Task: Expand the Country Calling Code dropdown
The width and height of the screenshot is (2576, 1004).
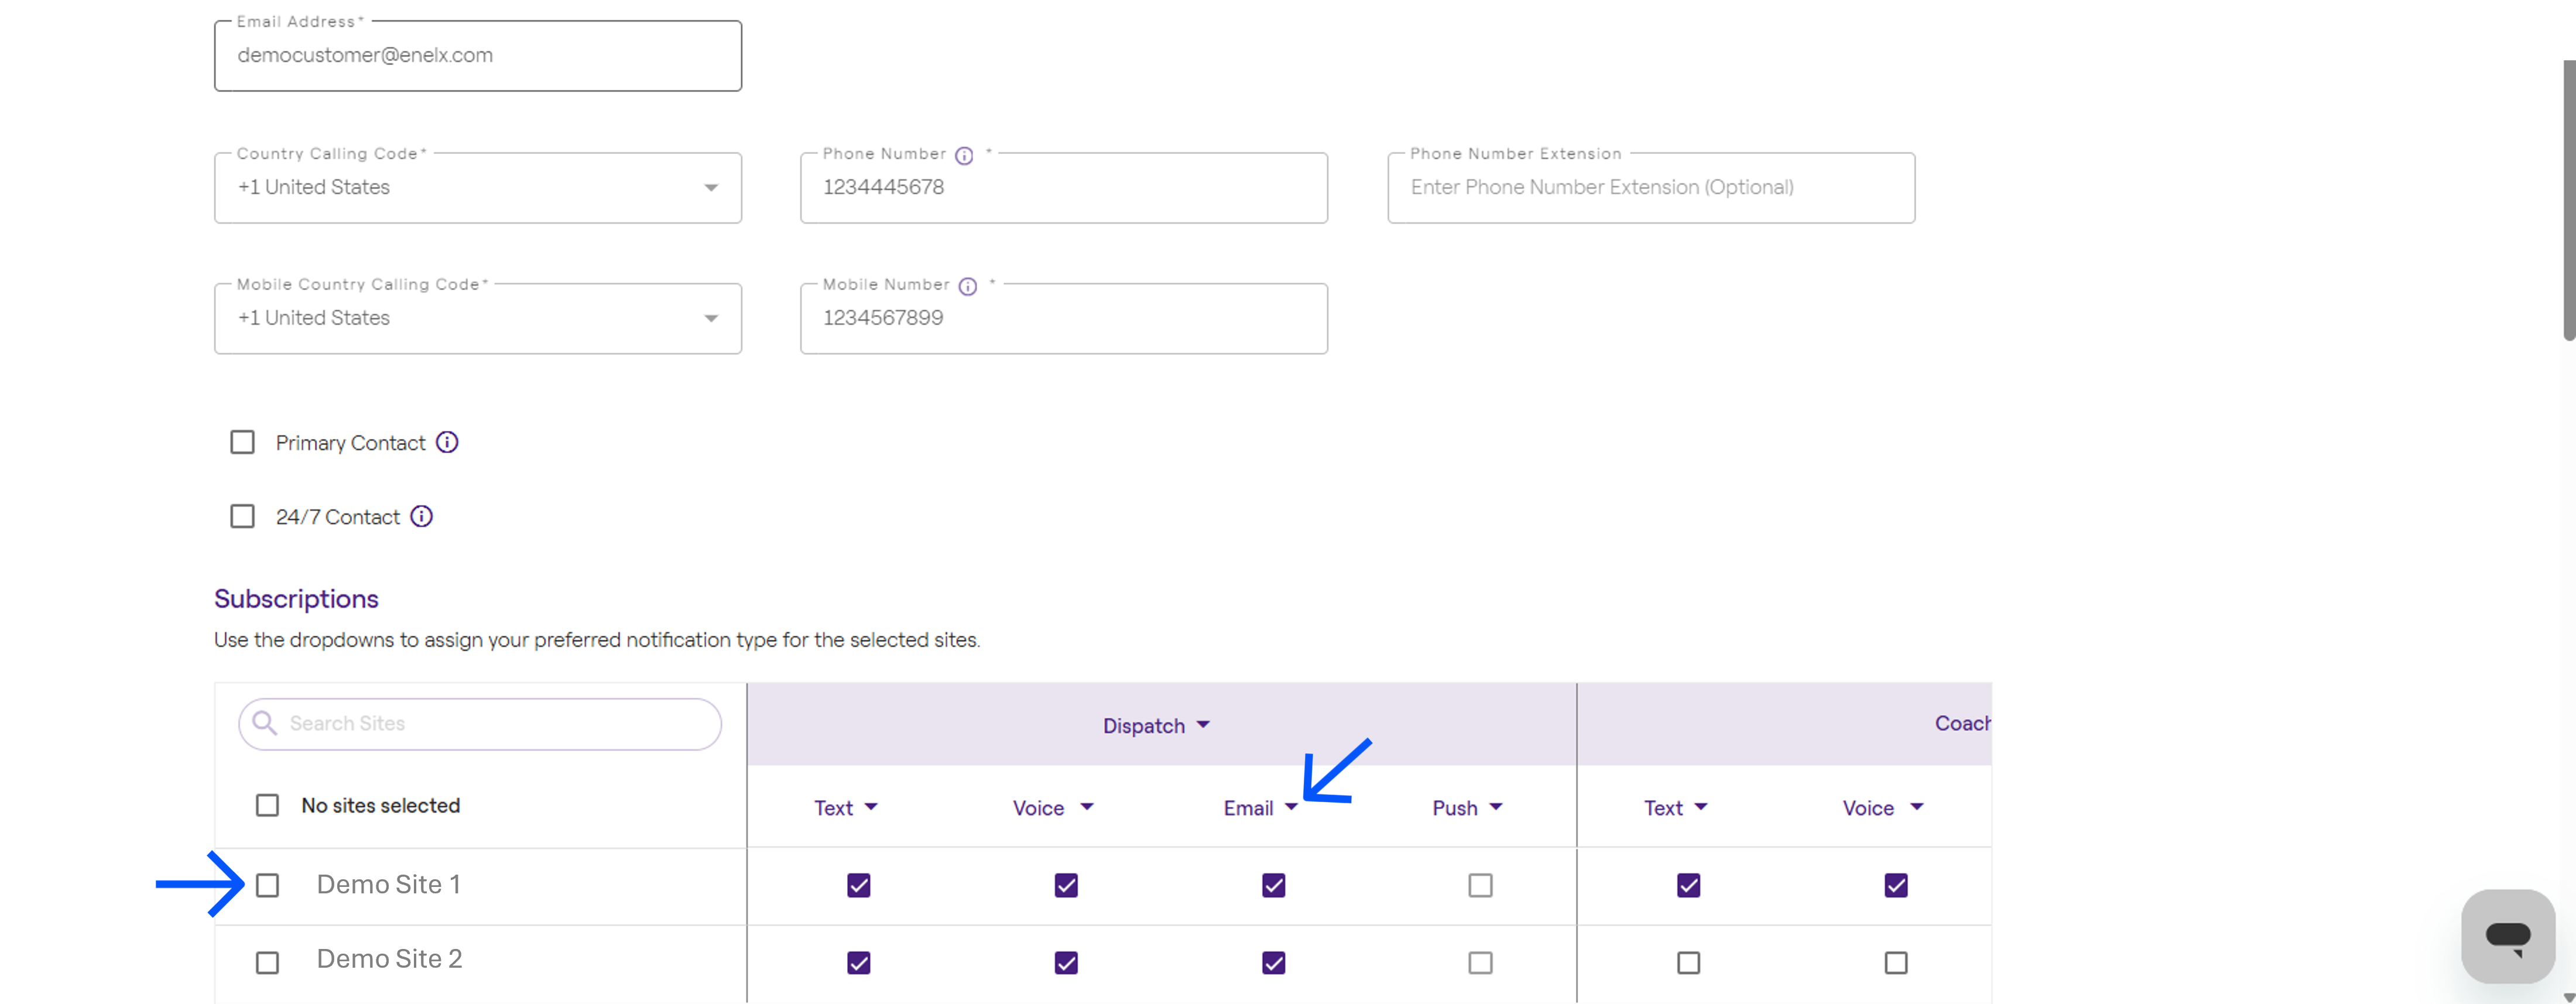Action: (478, 188)
